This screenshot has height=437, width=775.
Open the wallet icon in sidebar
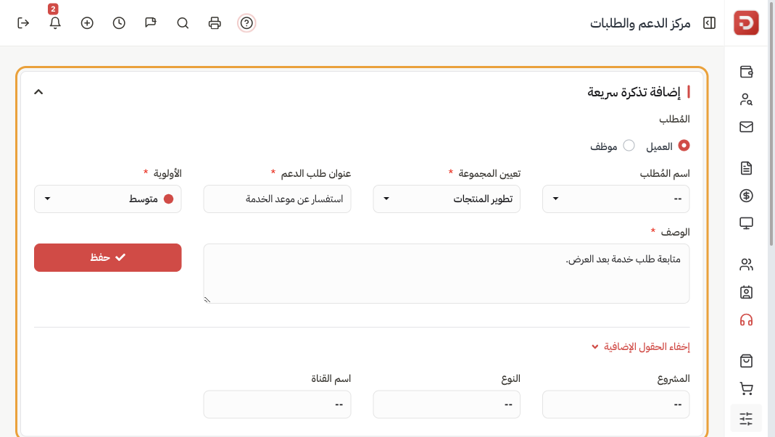746,72
